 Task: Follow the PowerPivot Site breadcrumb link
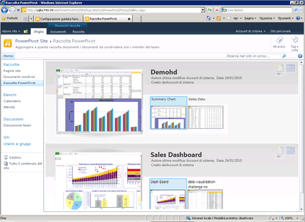(31, 41)
